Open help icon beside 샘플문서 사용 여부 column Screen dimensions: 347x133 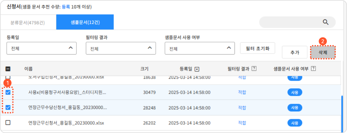tap(314, 69)
